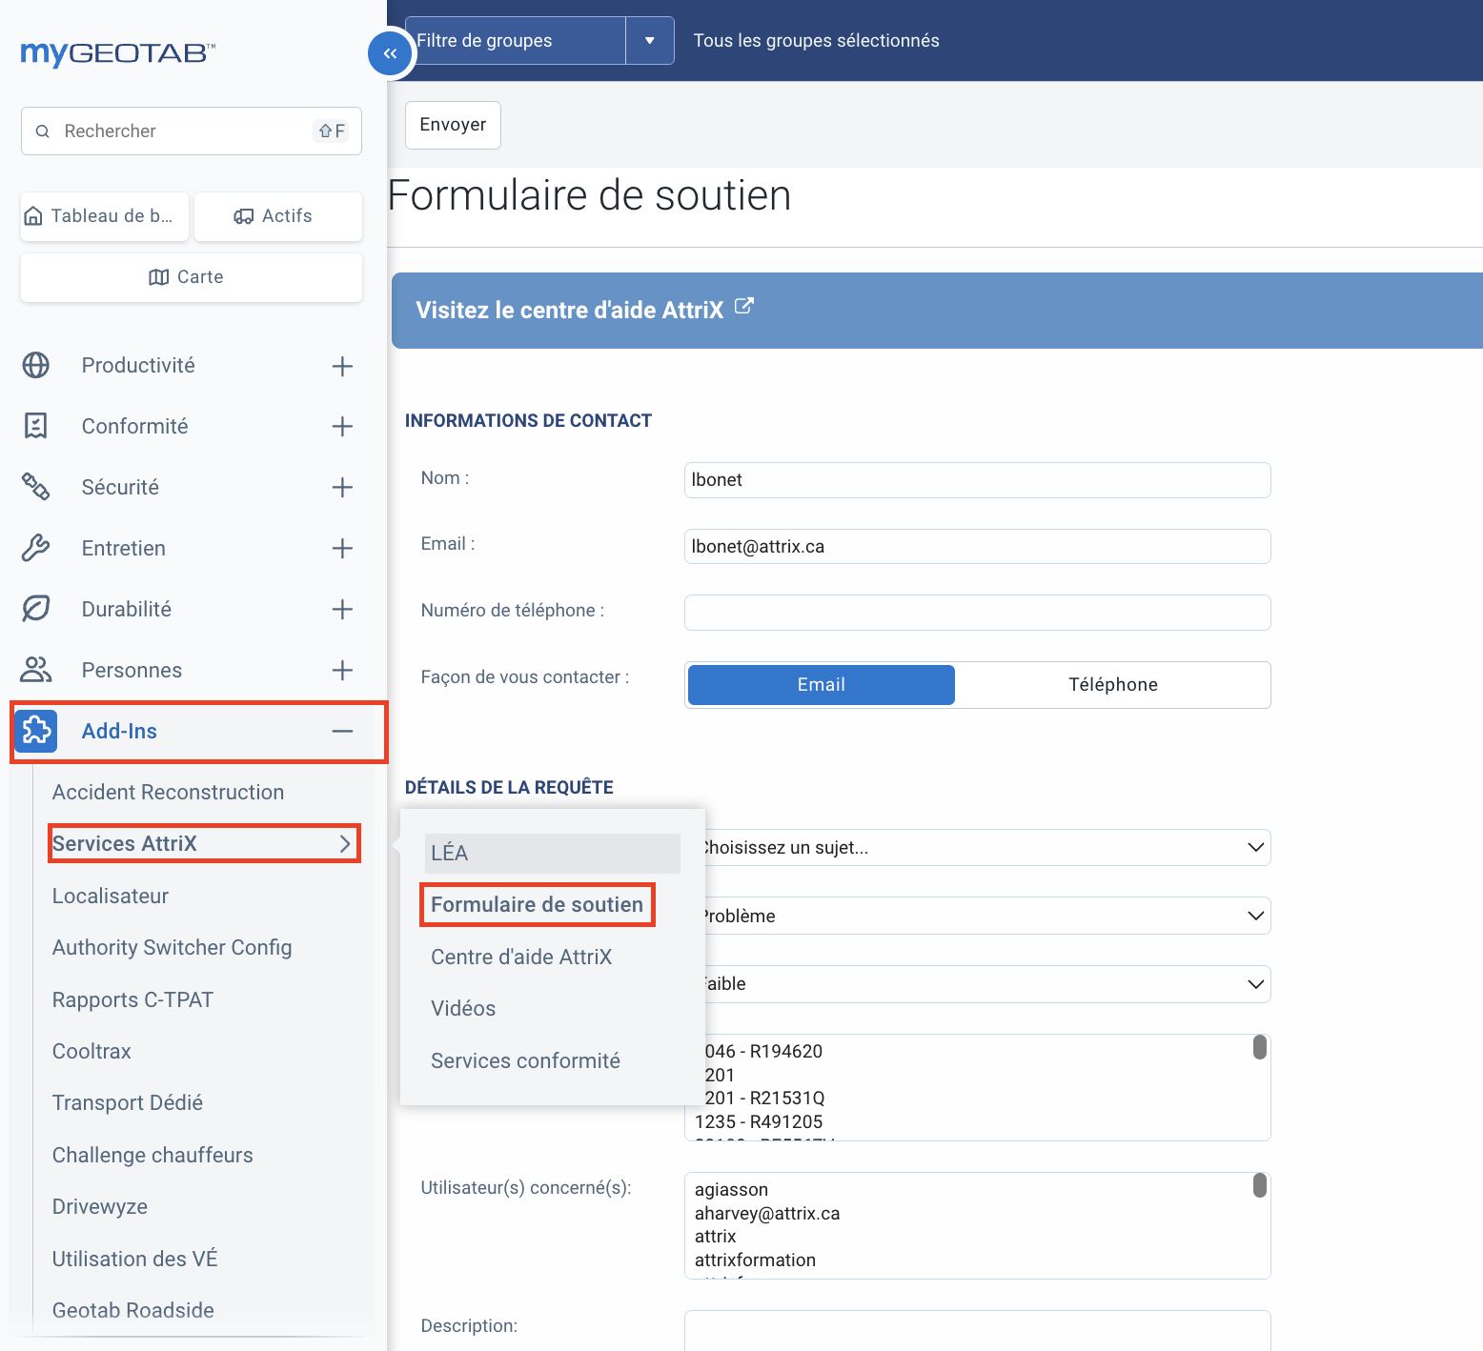
Task: Open the Filtre de groupes dropdown arrow
Action: pyautogui.click(x=650, y=41)
